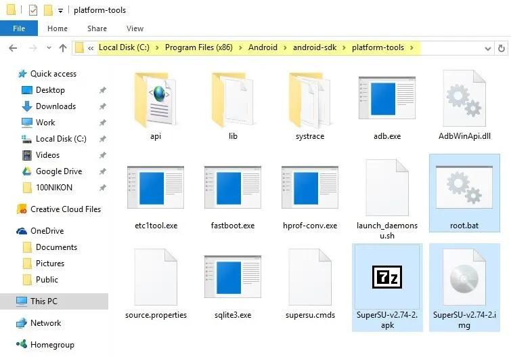Open Downloads in the sidebar
Image resolution: width=511 pixels, height=357 pixels.
coord(49,106)
